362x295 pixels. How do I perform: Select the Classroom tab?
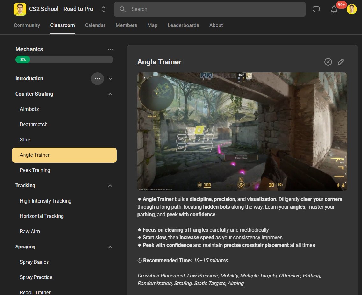click(x=62, y=25)
